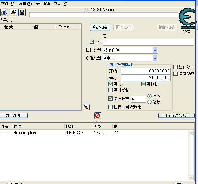Open the process list computer icon
Screen dimensions: 198x184
[x=4, y=13]
